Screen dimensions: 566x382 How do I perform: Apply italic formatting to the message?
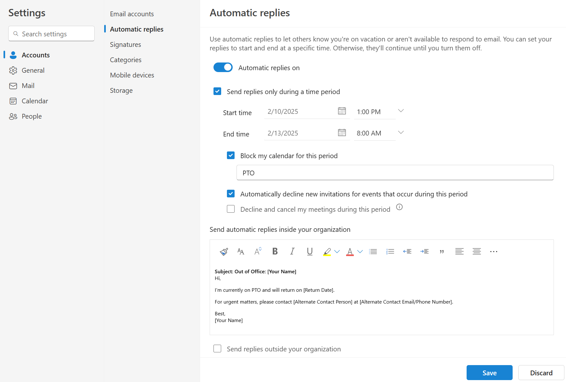[292, 251]
